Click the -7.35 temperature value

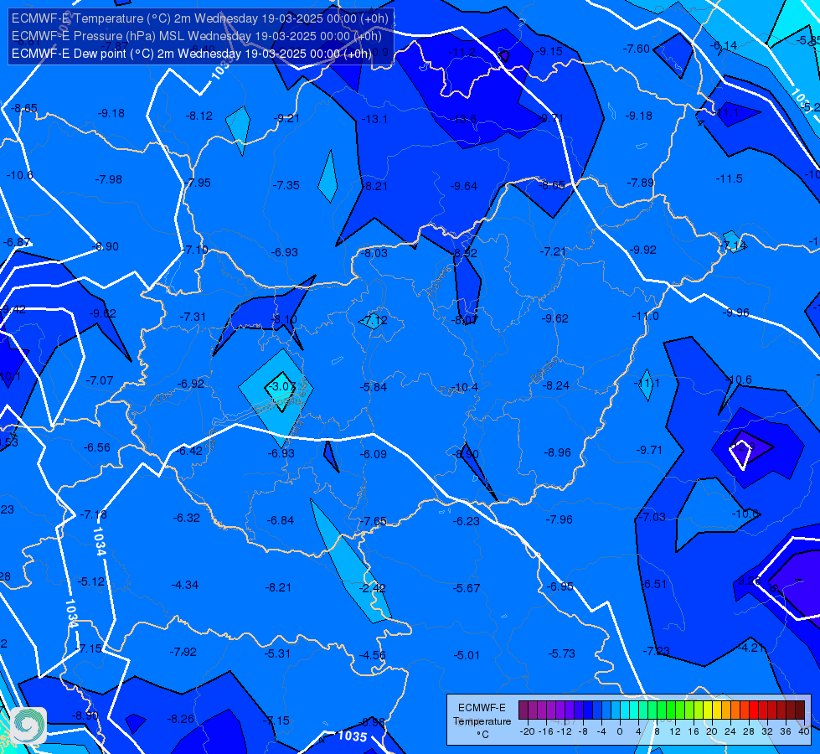point(286,185)
